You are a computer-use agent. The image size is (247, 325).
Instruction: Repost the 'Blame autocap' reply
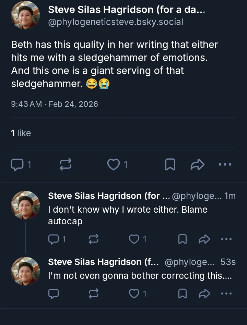(x=93, y=239)
